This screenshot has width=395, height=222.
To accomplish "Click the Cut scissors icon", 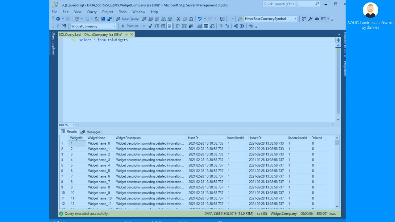I will pos(178,19).
